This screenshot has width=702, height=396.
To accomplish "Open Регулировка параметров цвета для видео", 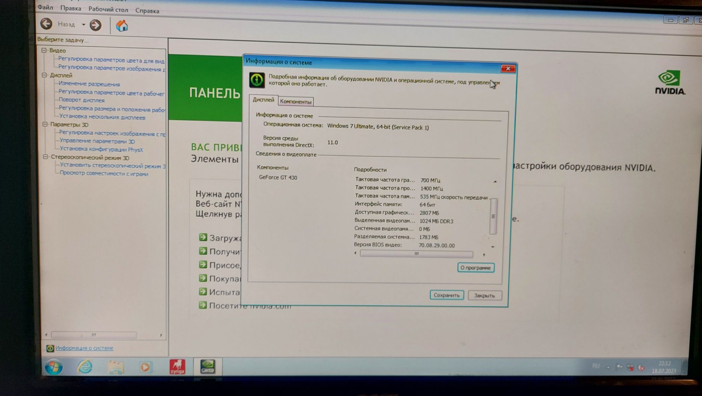I will (x=111, y=60).
